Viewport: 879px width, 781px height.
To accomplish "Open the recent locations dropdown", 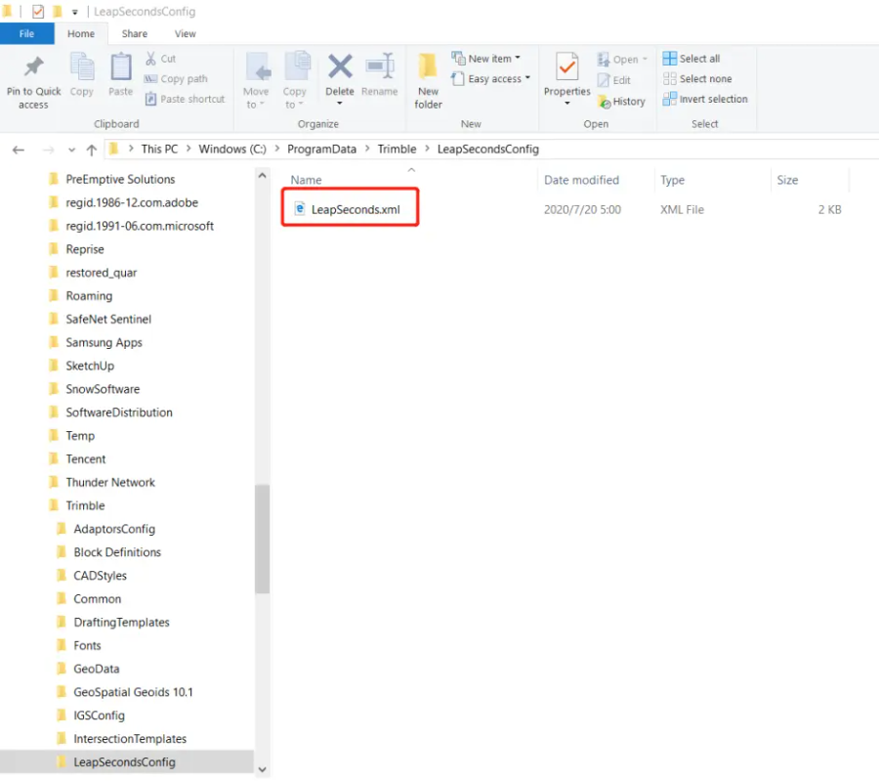I will coord(71,150).
